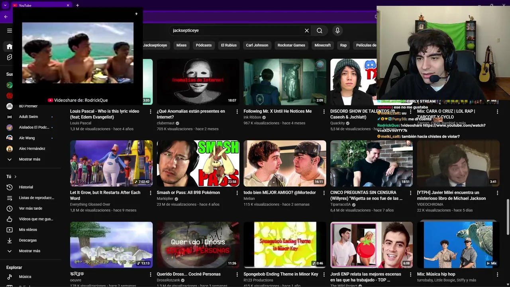Open Listas de reproducción in the sidebar

31,198
